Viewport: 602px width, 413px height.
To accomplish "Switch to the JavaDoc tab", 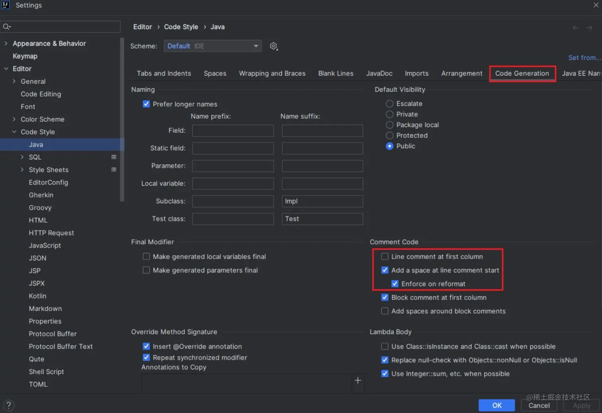I will (x=379, y=74).
